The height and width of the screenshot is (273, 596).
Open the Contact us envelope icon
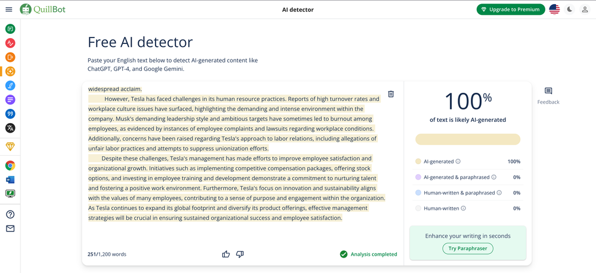tap(10, 228)
